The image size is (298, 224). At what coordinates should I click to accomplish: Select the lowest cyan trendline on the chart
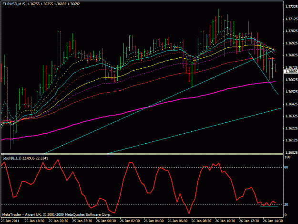[x=194, y=131]
